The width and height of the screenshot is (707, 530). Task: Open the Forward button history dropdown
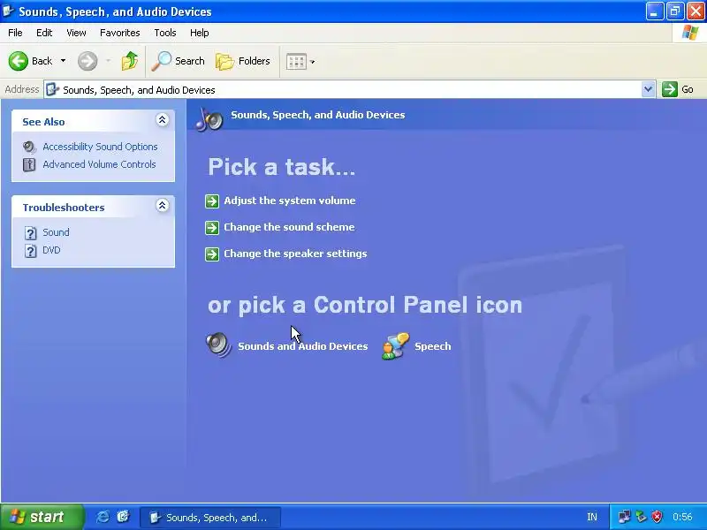(108, 61)
